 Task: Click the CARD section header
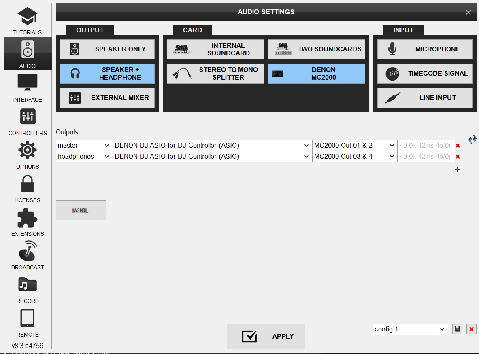[192, 30]
